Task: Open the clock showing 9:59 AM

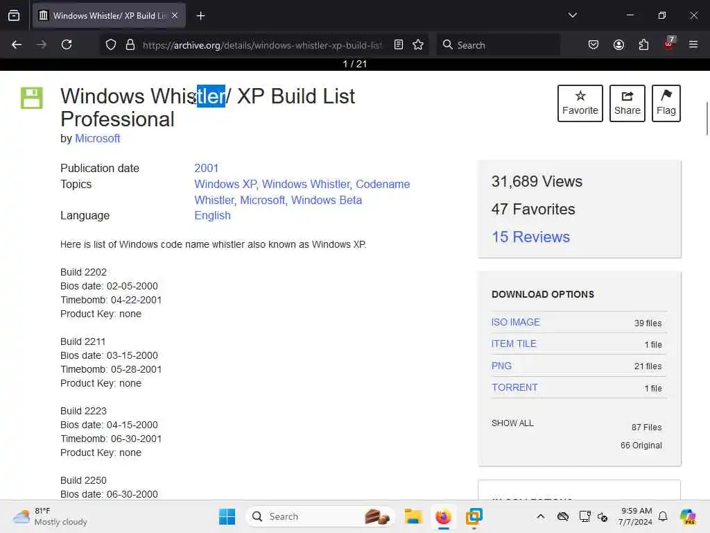Action: click(637, 516)
